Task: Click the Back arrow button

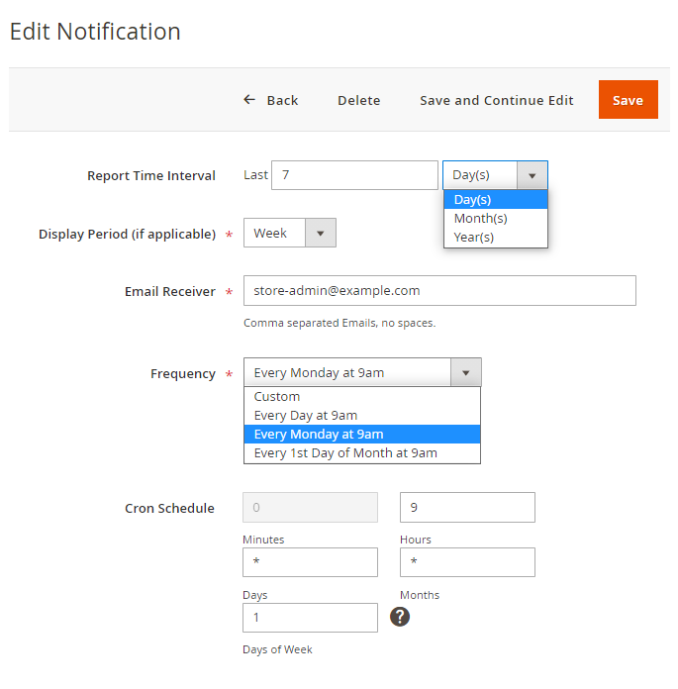Action: click(x=270, y=100)
